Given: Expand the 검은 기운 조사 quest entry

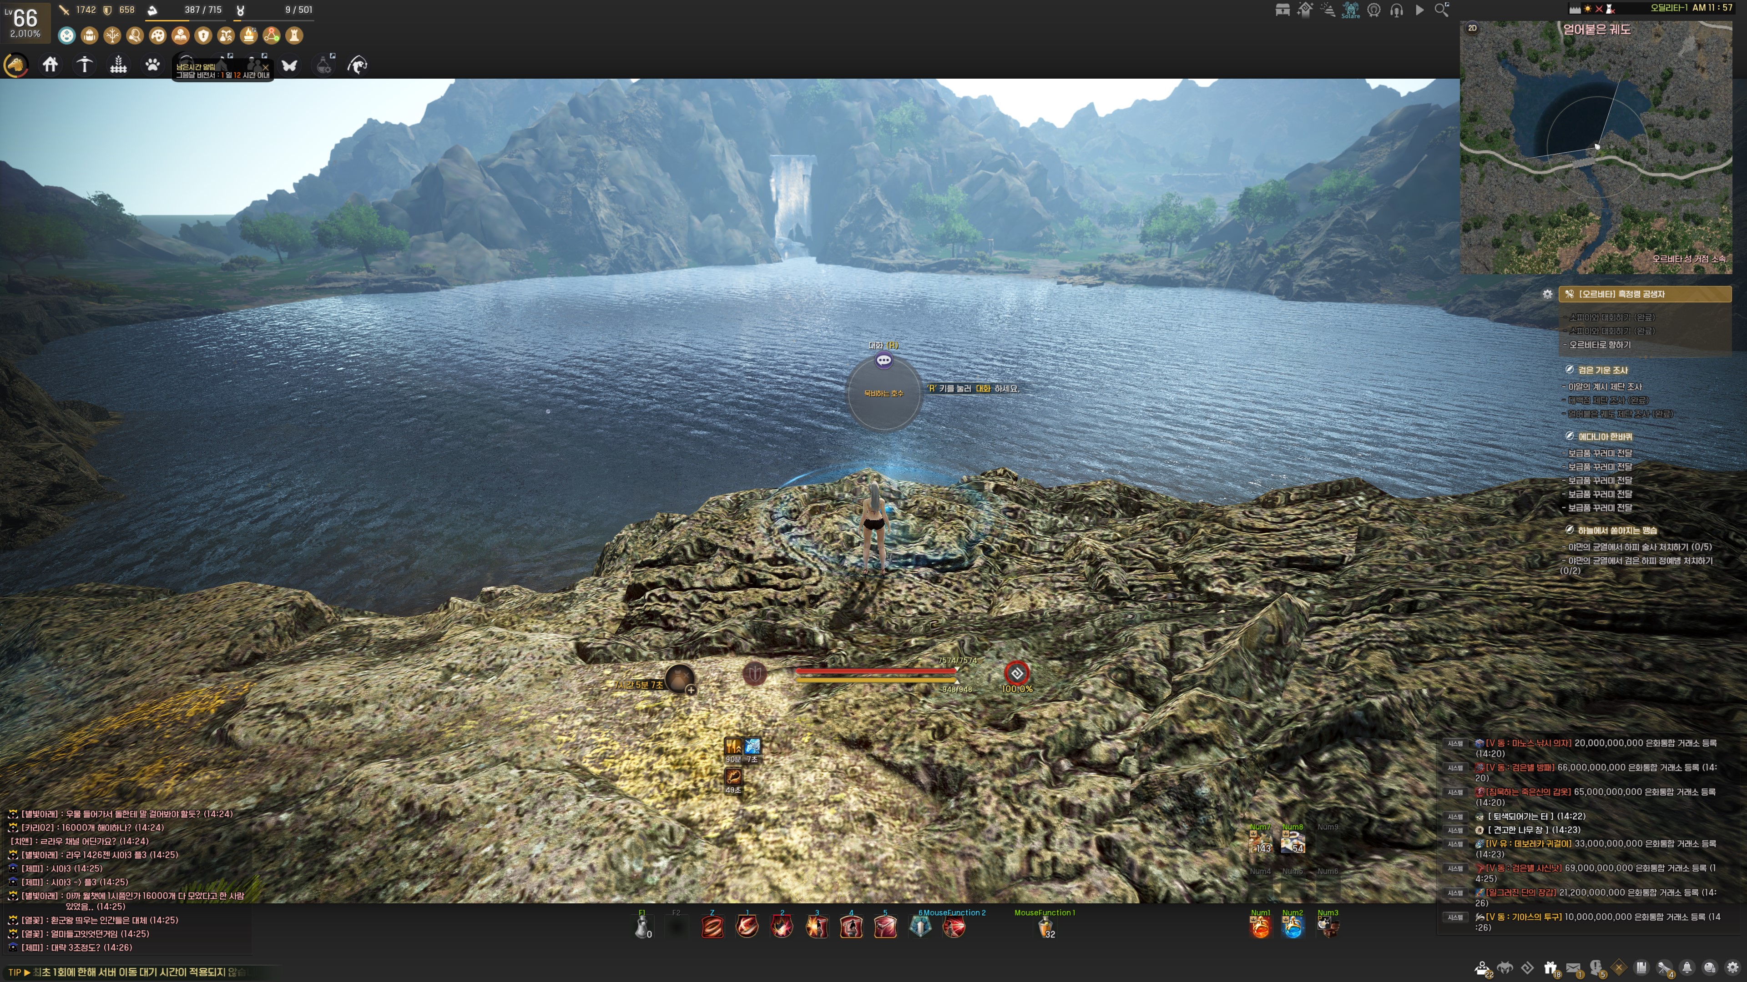Looking at the screenshot, I should 1602,370.
